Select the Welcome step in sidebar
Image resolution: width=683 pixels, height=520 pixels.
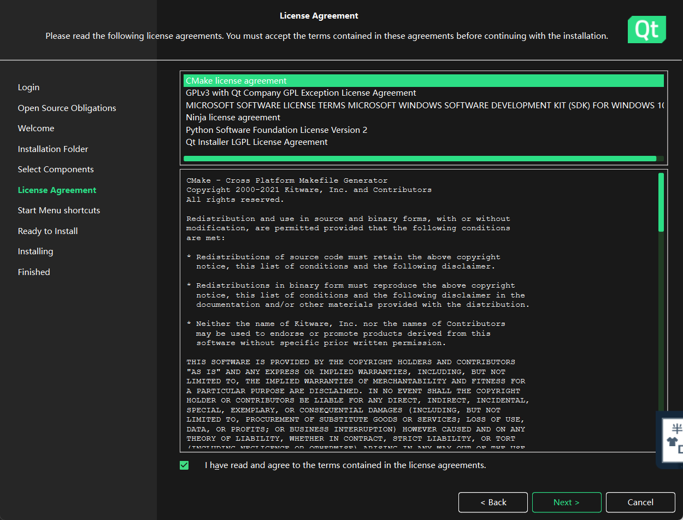coord(36,128)
